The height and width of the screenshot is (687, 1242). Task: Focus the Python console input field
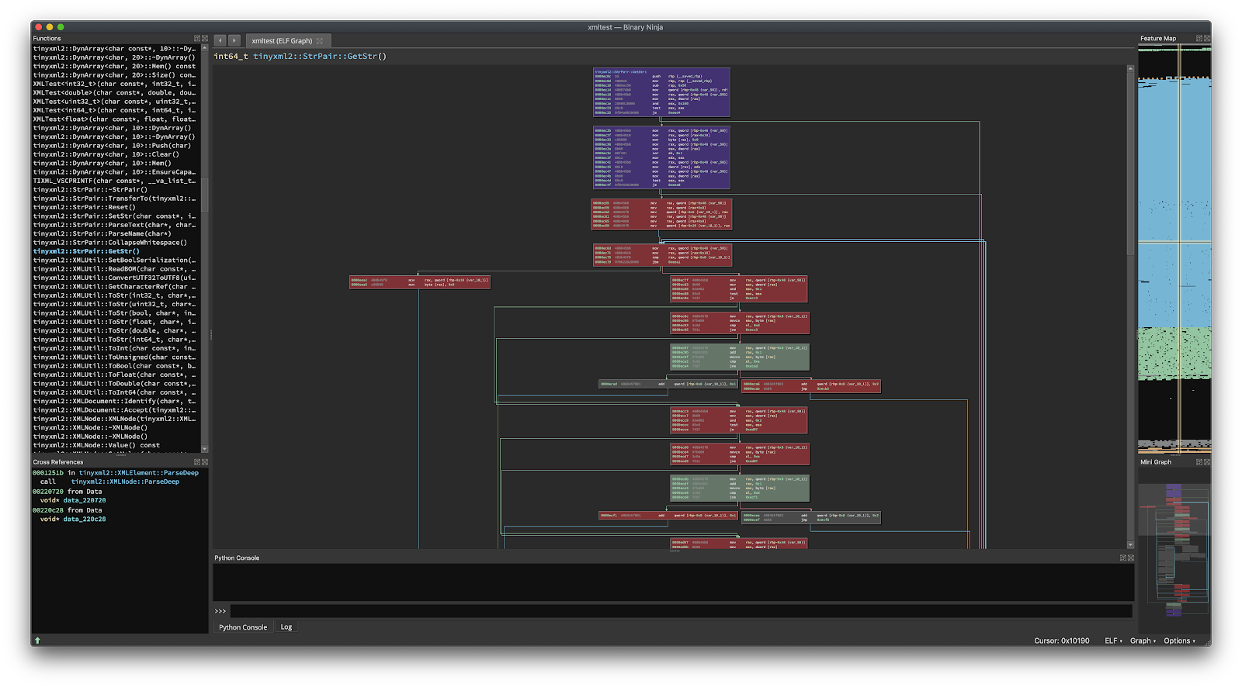(x=680, y=611)
